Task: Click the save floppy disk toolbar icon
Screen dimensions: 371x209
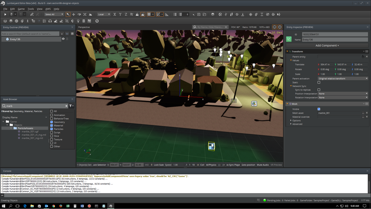Action: [199, 14]
